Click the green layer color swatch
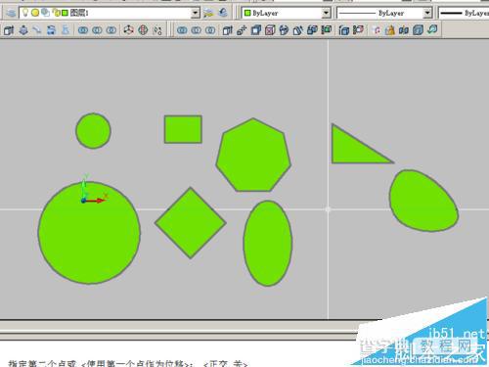 65,13
